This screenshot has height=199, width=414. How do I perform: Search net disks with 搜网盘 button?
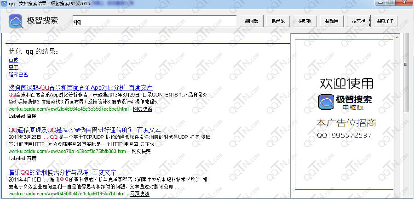tap(252, 22)
